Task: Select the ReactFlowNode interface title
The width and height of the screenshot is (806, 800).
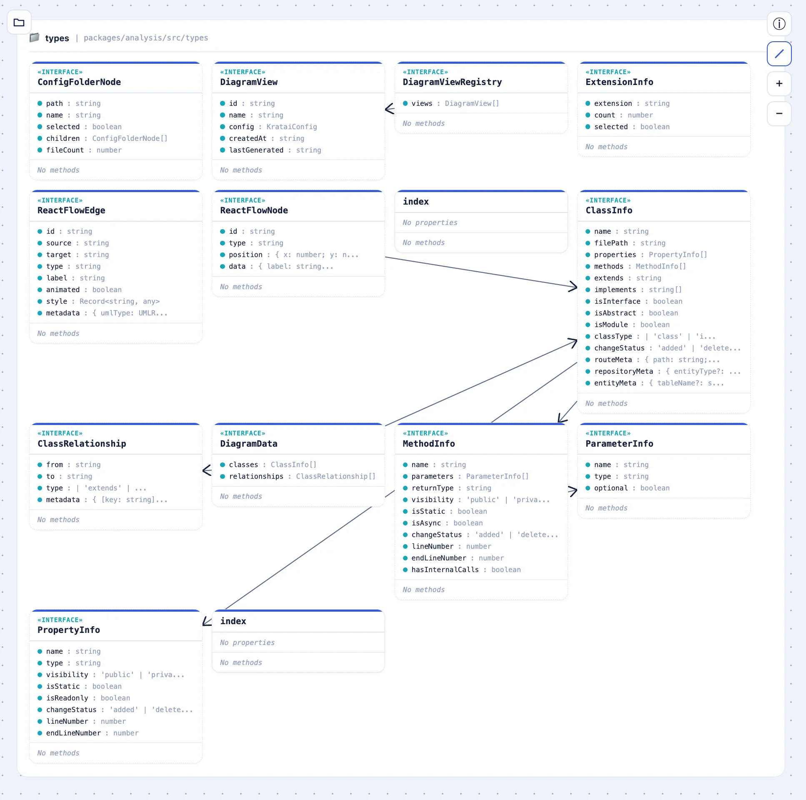Action: [x=254, y=210]
